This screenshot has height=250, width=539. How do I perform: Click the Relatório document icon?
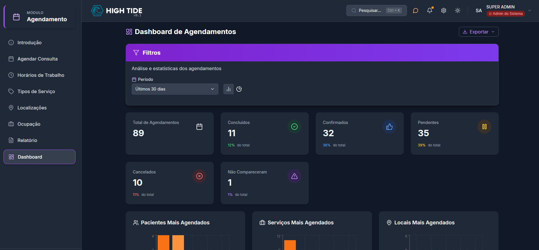tap(11, 140)
